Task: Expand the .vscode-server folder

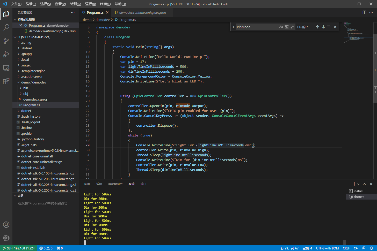Action: click(x=46, y=77)
